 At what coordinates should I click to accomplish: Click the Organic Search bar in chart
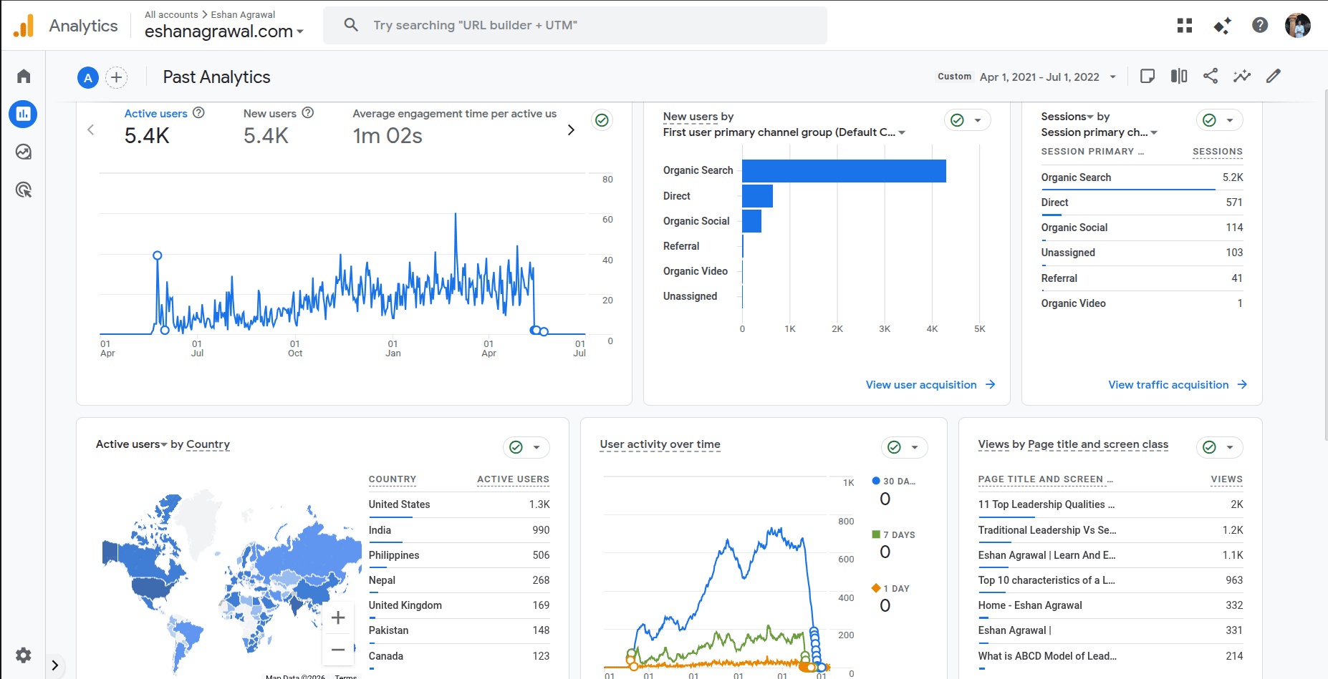click(x=844, y=171)
